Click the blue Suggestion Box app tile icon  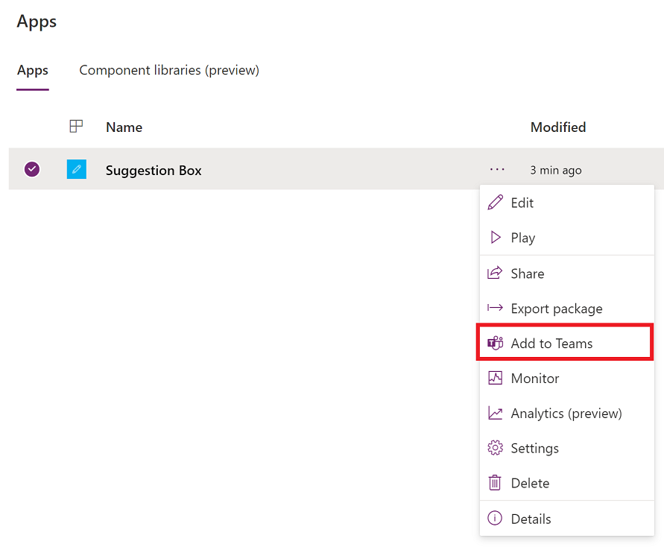76,170
